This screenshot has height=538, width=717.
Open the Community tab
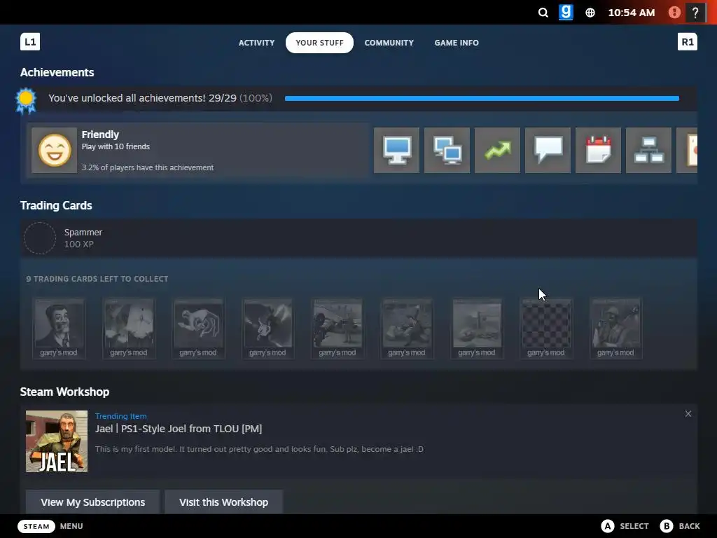pyautogui.click(x=389, y=43)
